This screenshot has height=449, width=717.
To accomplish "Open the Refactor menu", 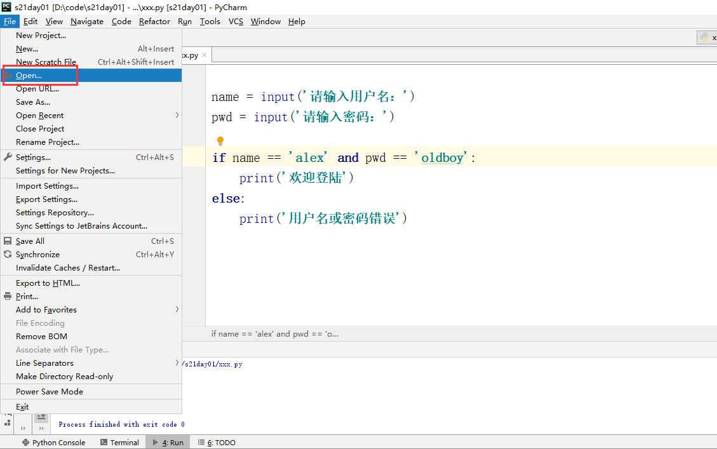I will pyautogui.click(x=154, y=22).
